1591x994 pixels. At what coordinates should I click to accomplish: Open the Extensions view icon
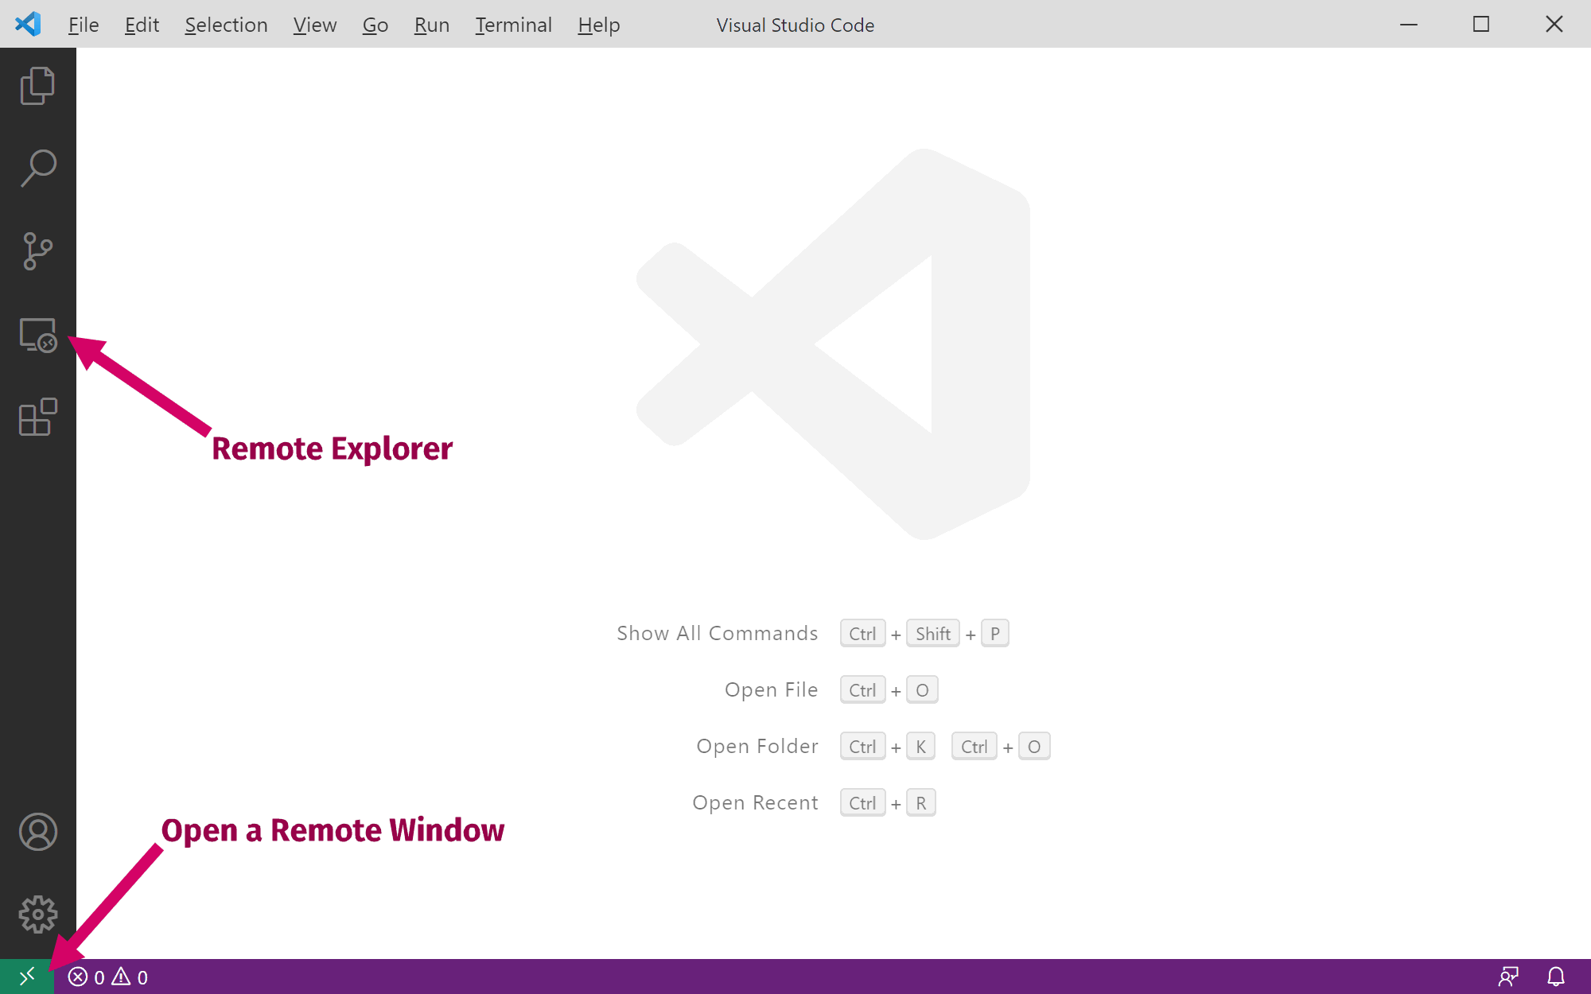click(x=37, y=417)
